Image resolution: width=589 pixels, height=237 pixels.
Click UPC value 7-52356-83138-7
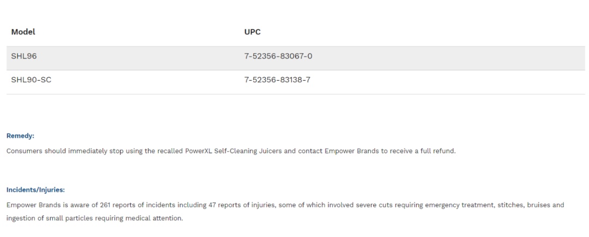click(x=277, y=80)
